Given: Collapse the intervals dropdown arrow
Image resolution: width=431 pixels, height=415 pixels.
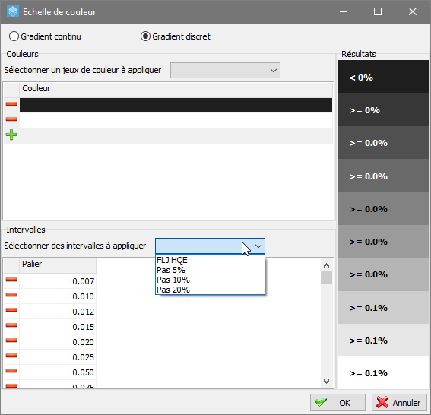Looking at the screenshot, I should [x=258, y=246].
